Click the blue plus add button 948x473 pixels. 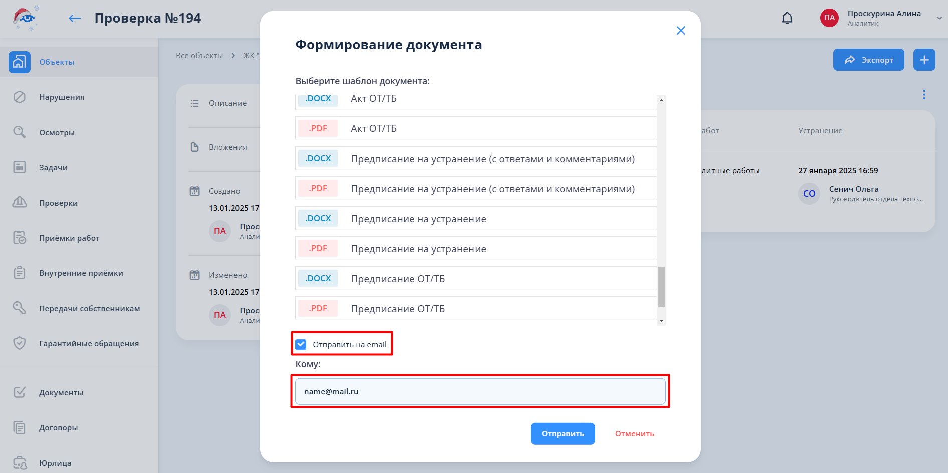click(924, 60)
